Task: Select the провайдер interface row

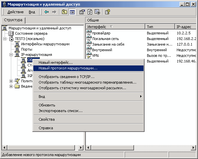Action: click(101, 33)
